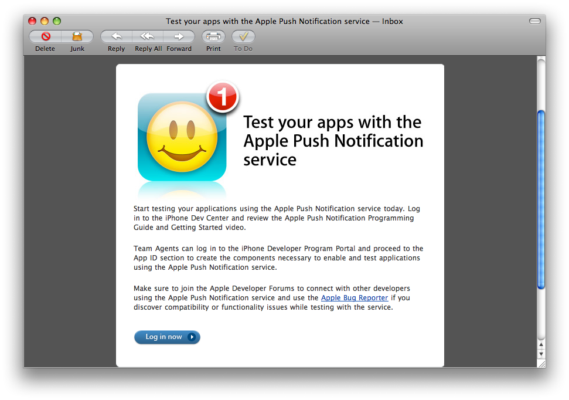
Task: Click the Reply All double-arrow icon
Action: 147,36
